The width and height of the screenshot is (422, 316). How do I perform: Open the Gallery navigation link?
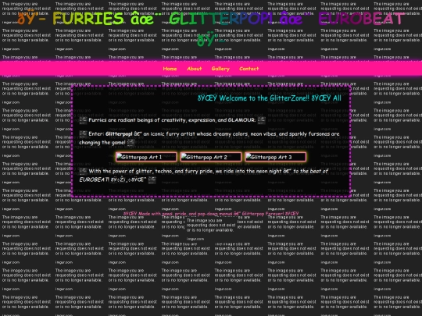click(x=220, y=69)
